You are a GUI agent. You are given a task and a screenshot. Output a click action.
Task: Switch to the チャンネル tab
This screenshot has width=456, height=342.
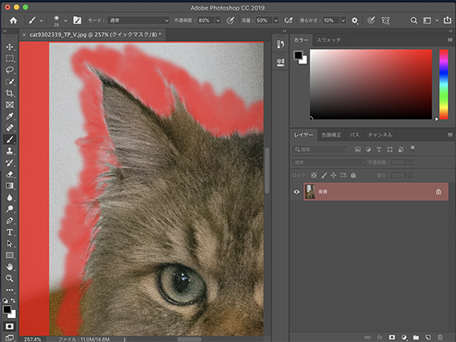[380, 135]
